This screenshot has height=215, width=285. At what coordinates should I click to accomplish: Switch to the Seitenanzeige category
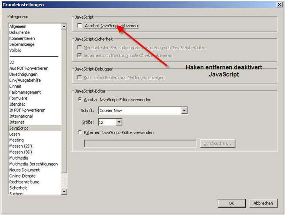coord(22,44)
